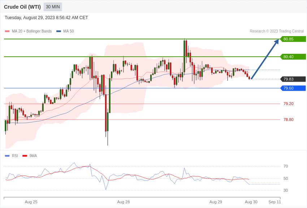The width and height of the screenshot is (307, 208).
Task: Click the red 9MA legend swatch
Action: pos(25,156)
